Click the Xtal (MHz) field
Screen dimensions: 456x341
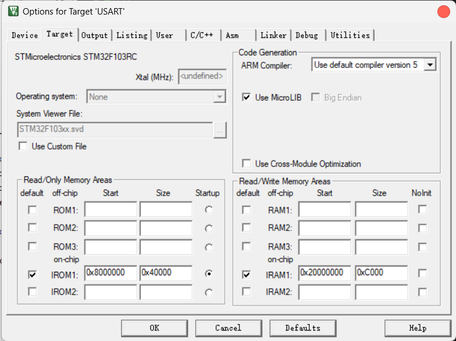click(x=202, y=76)
